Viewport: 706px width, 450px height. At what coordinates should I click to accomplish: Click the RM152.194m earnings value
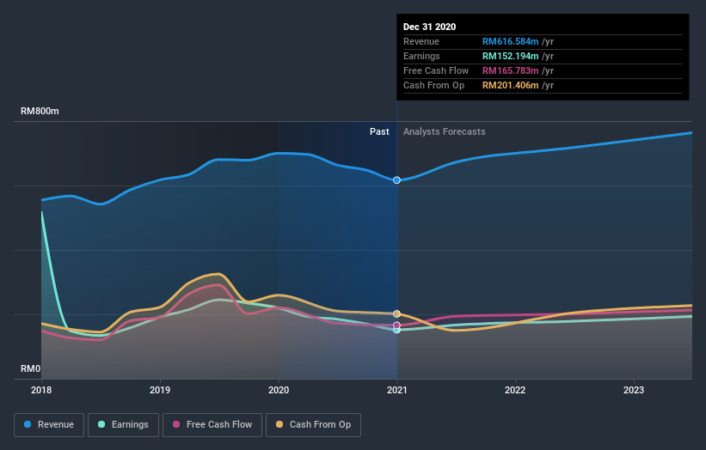coord(511,56)
